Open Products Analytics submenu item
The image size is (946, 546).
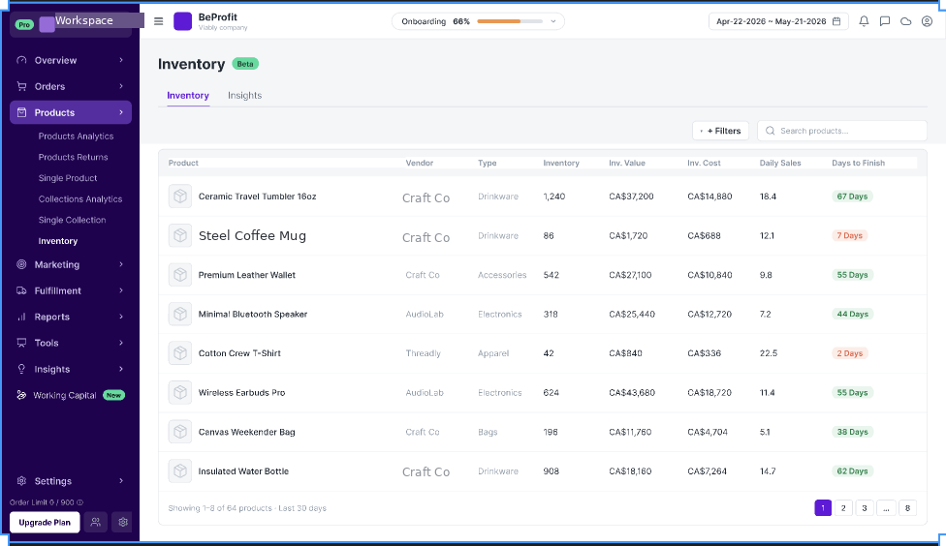pyautogui.click(x=76, y=136)
